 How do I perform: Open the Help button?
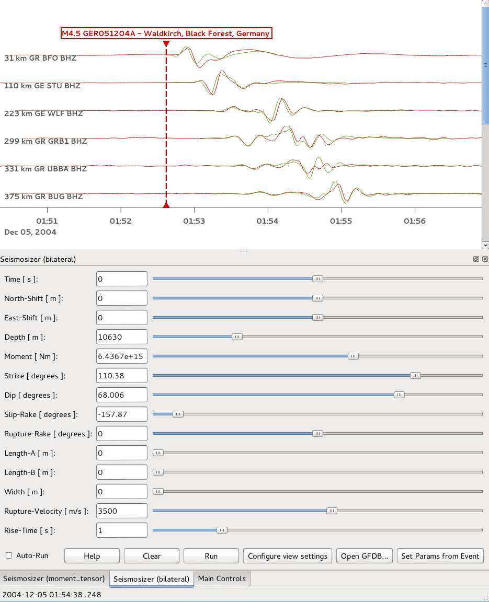pyautogui.click(x=92, y=556)
